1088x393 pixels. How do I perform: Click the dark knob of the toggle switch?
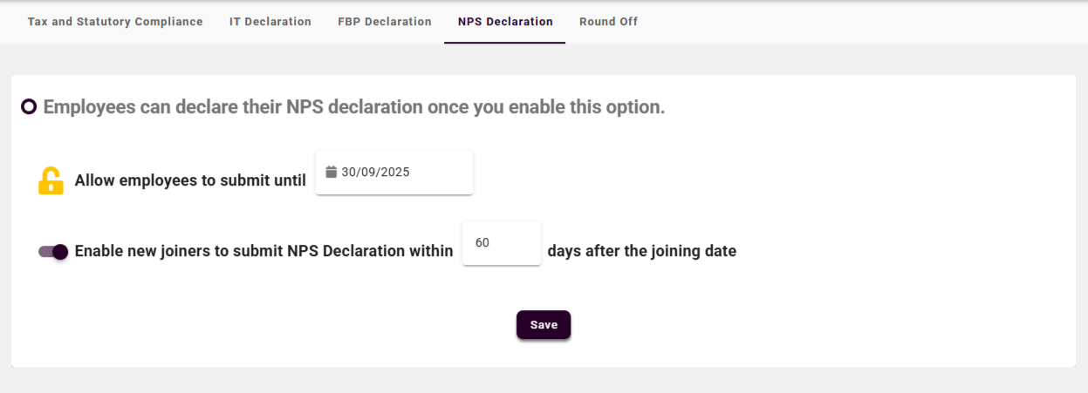pos(60,252)
